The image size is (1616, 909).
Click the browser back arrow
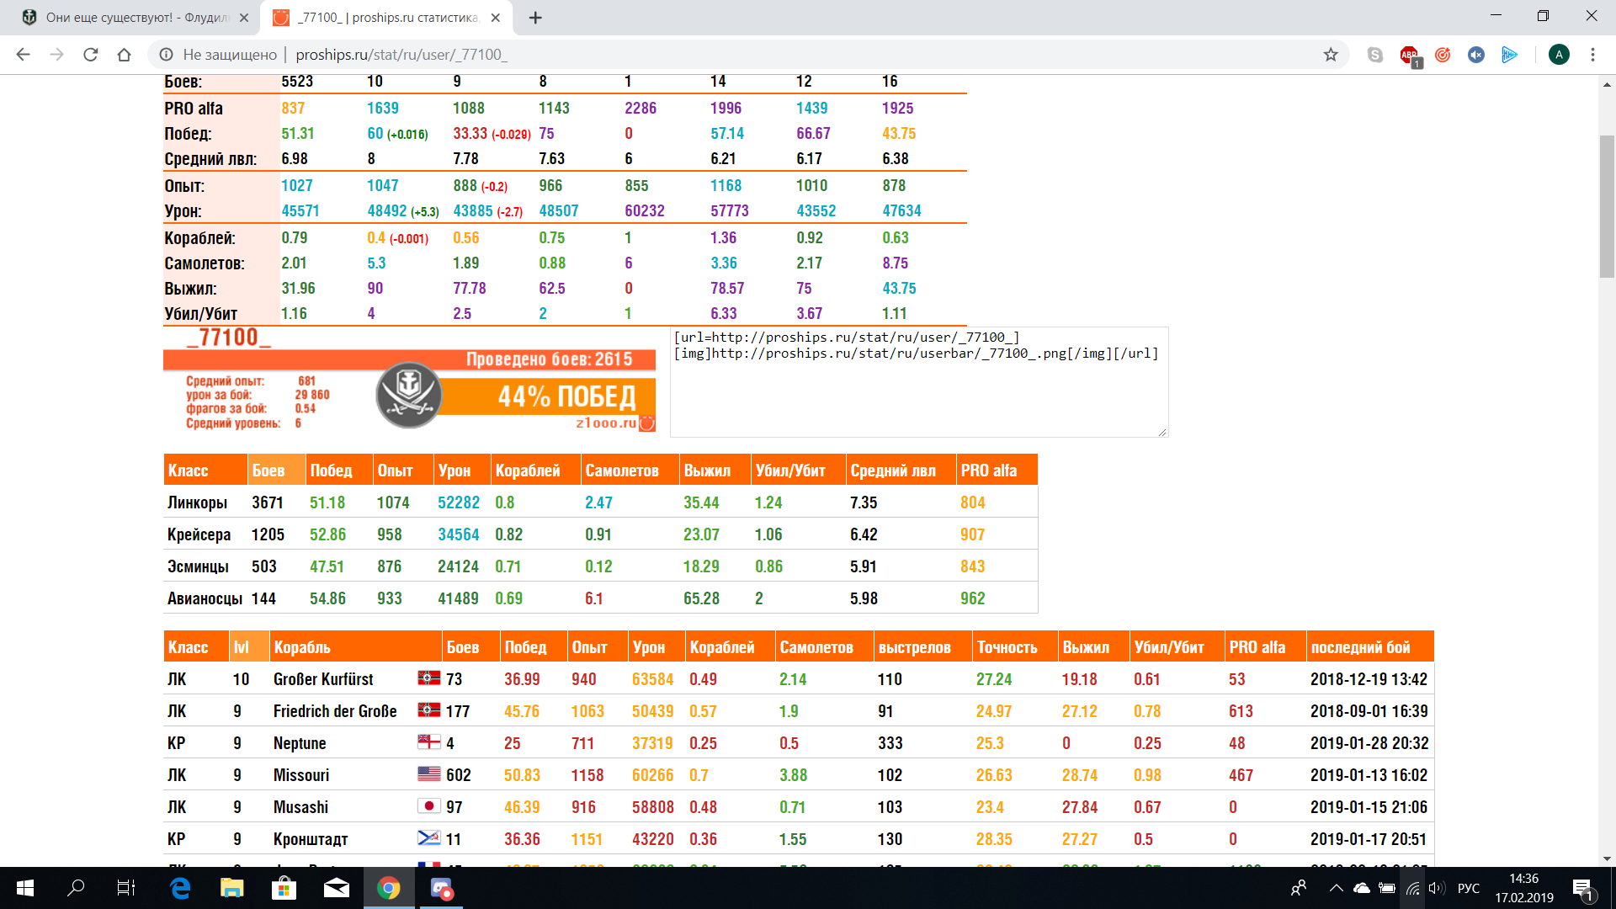pos(23,55)
